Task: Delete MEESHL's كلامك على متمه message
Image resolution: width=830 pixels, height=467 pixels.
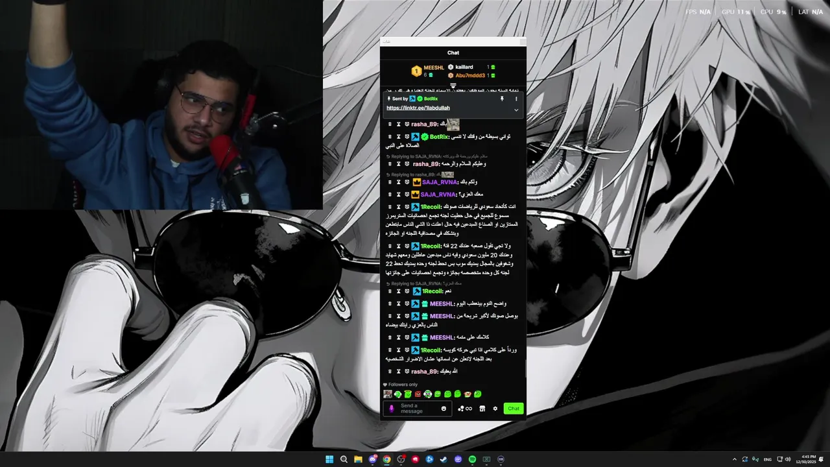Action: [x=390, y=337]
